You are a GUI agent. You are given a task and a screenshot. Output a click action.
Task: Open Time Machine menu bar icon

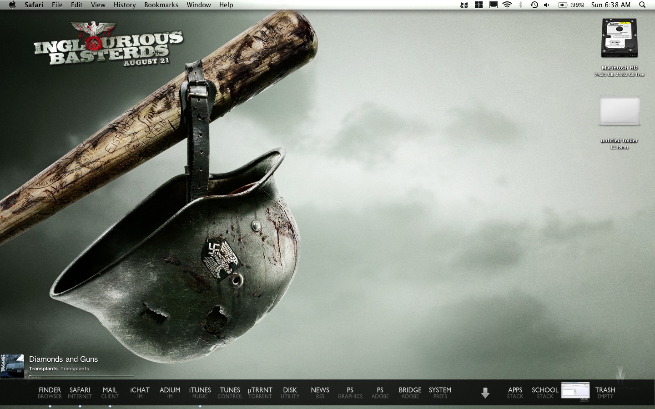[534, 5]
